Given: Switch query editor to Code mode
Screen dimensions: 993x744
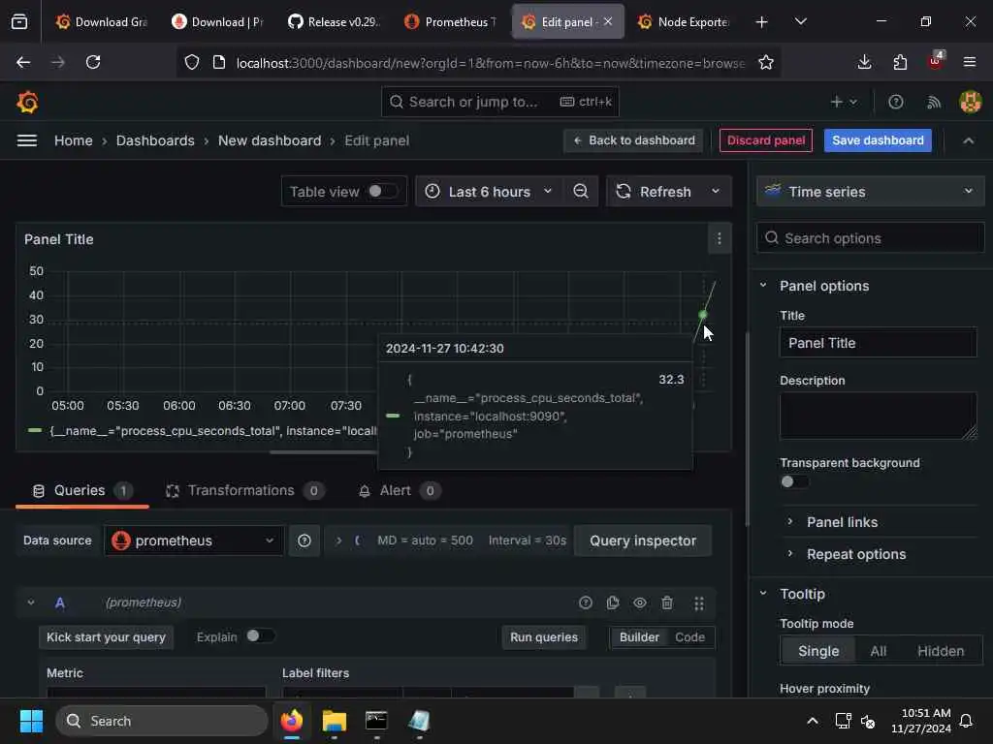Looking at the screenshot, I should point(689,637).
